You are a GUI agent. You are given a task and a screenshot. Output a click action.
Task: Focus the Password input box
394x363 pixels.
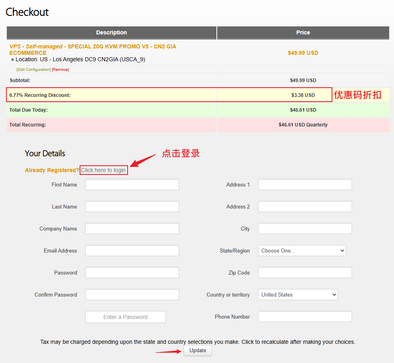[x=132, y=273]
